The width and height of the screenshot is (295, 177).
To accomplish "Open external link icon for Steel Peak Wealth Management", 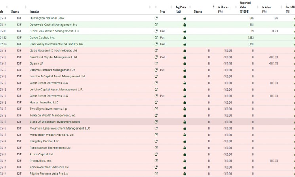I will [x=156, y=31].
